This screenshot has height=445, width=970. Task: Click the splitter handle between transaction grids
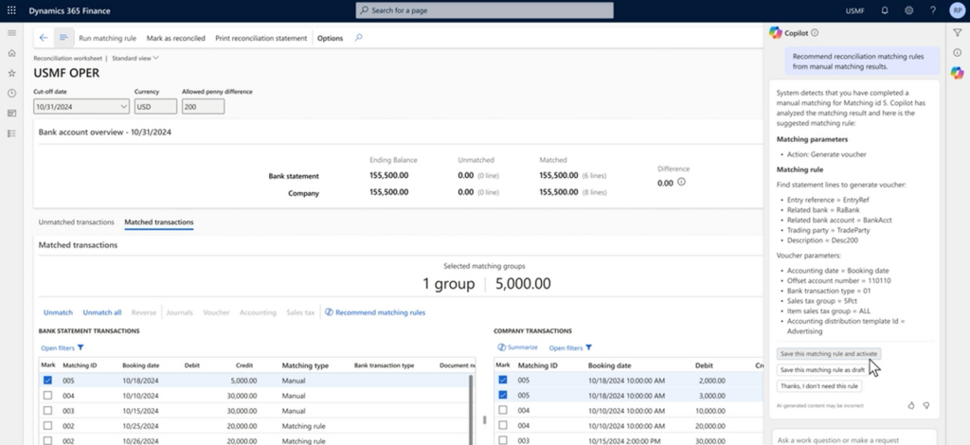484,419
